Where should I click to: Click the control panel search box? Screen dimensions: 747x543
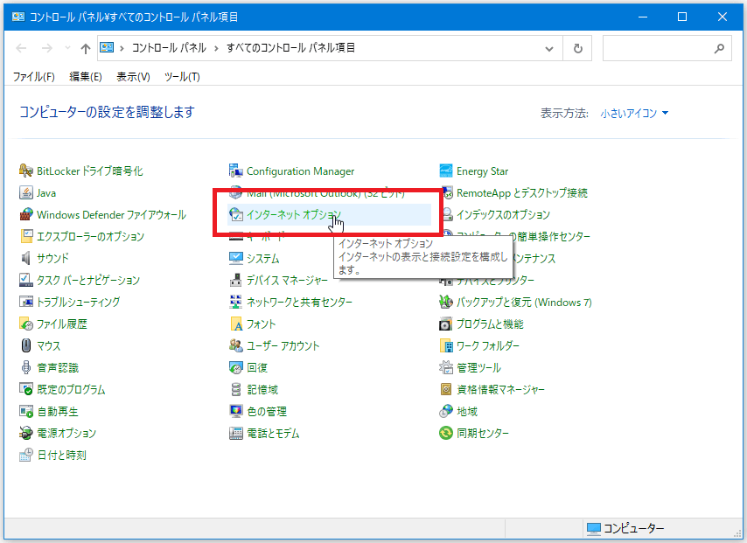pos(660,49)
